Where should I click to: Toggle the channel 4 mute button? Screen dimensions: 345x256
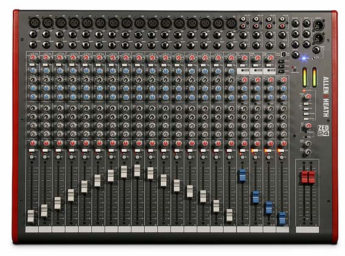point(72,150)
